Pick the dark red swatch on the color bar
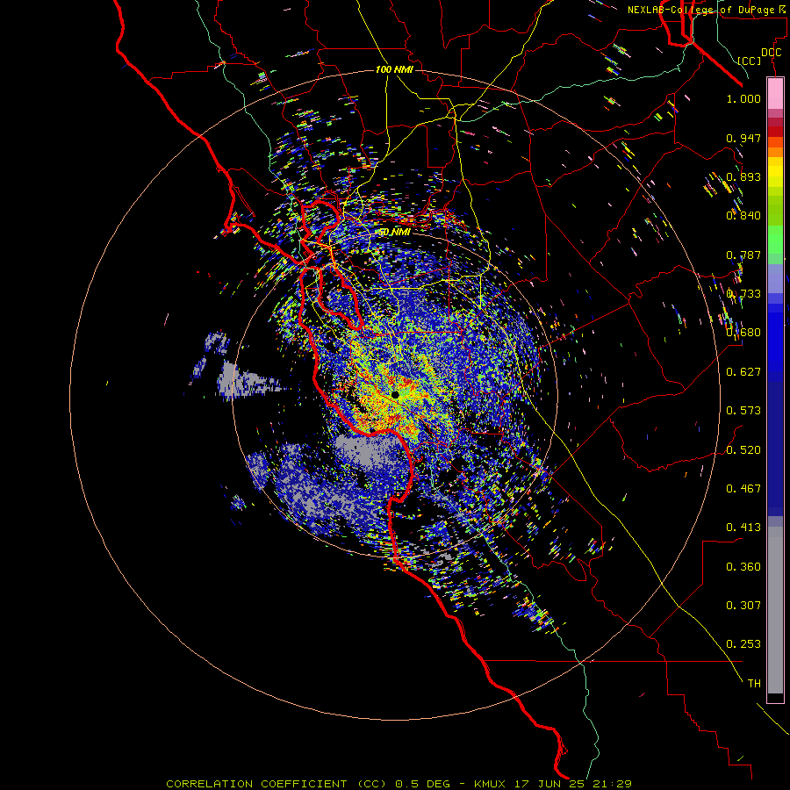This screenshot has width=790, height=790. (x=775, y=132)
